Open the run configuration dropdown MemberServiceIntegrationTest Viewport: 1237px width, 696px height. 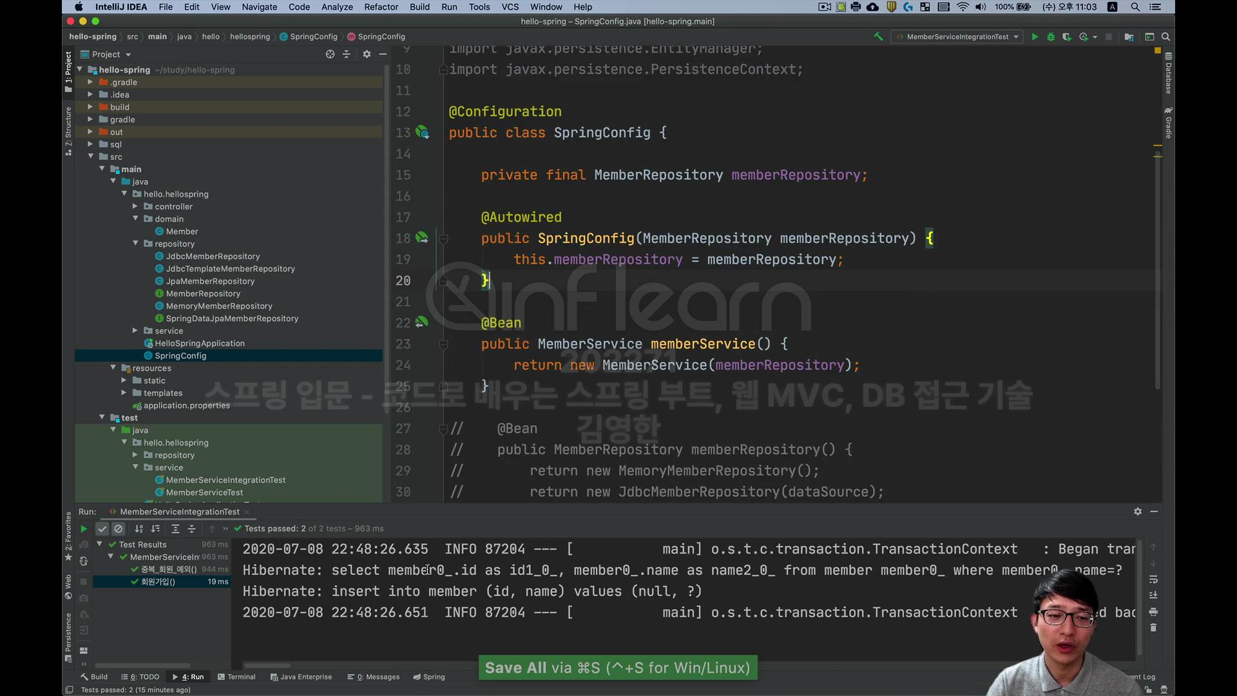pyautogui.click(x=957, y=37)
